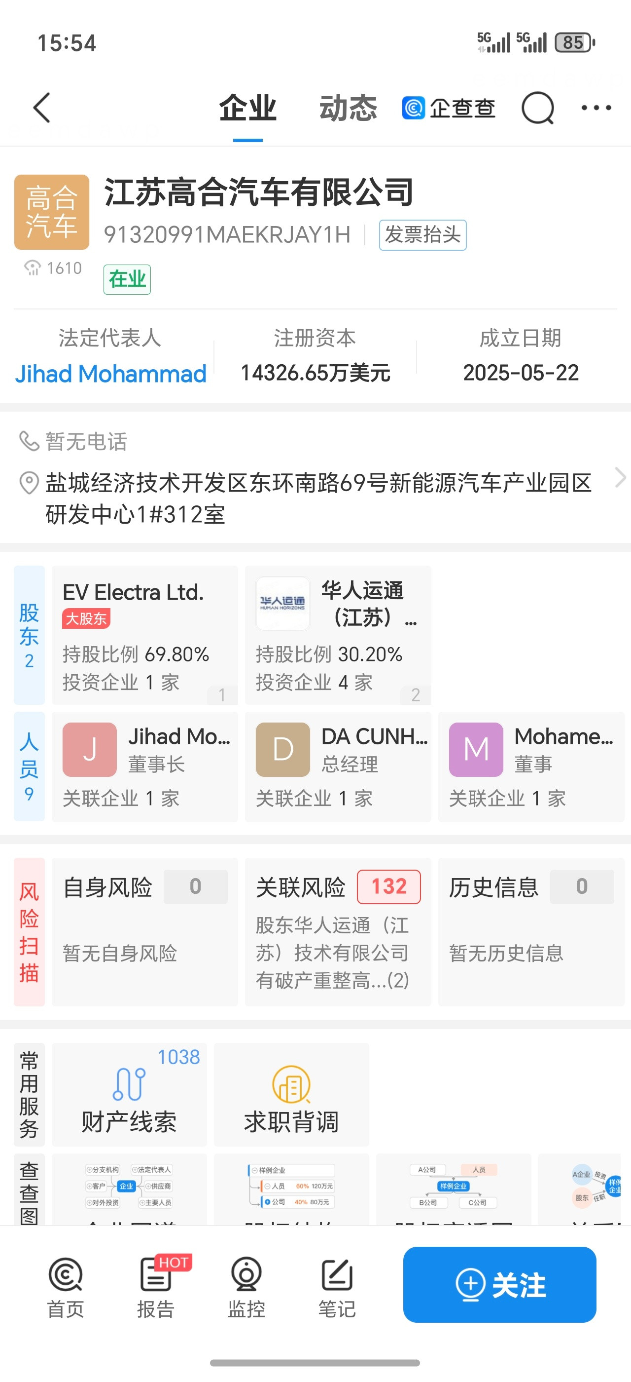Open 求职背调 background check service

pos(291,1094)
